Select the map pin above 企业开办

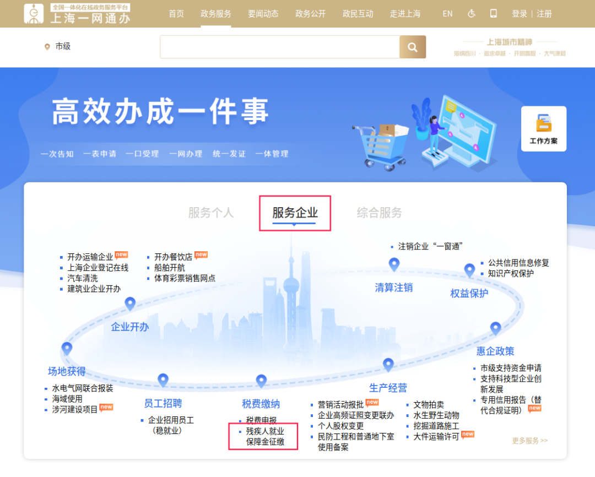pyautogui.click(x=130, y=303)
